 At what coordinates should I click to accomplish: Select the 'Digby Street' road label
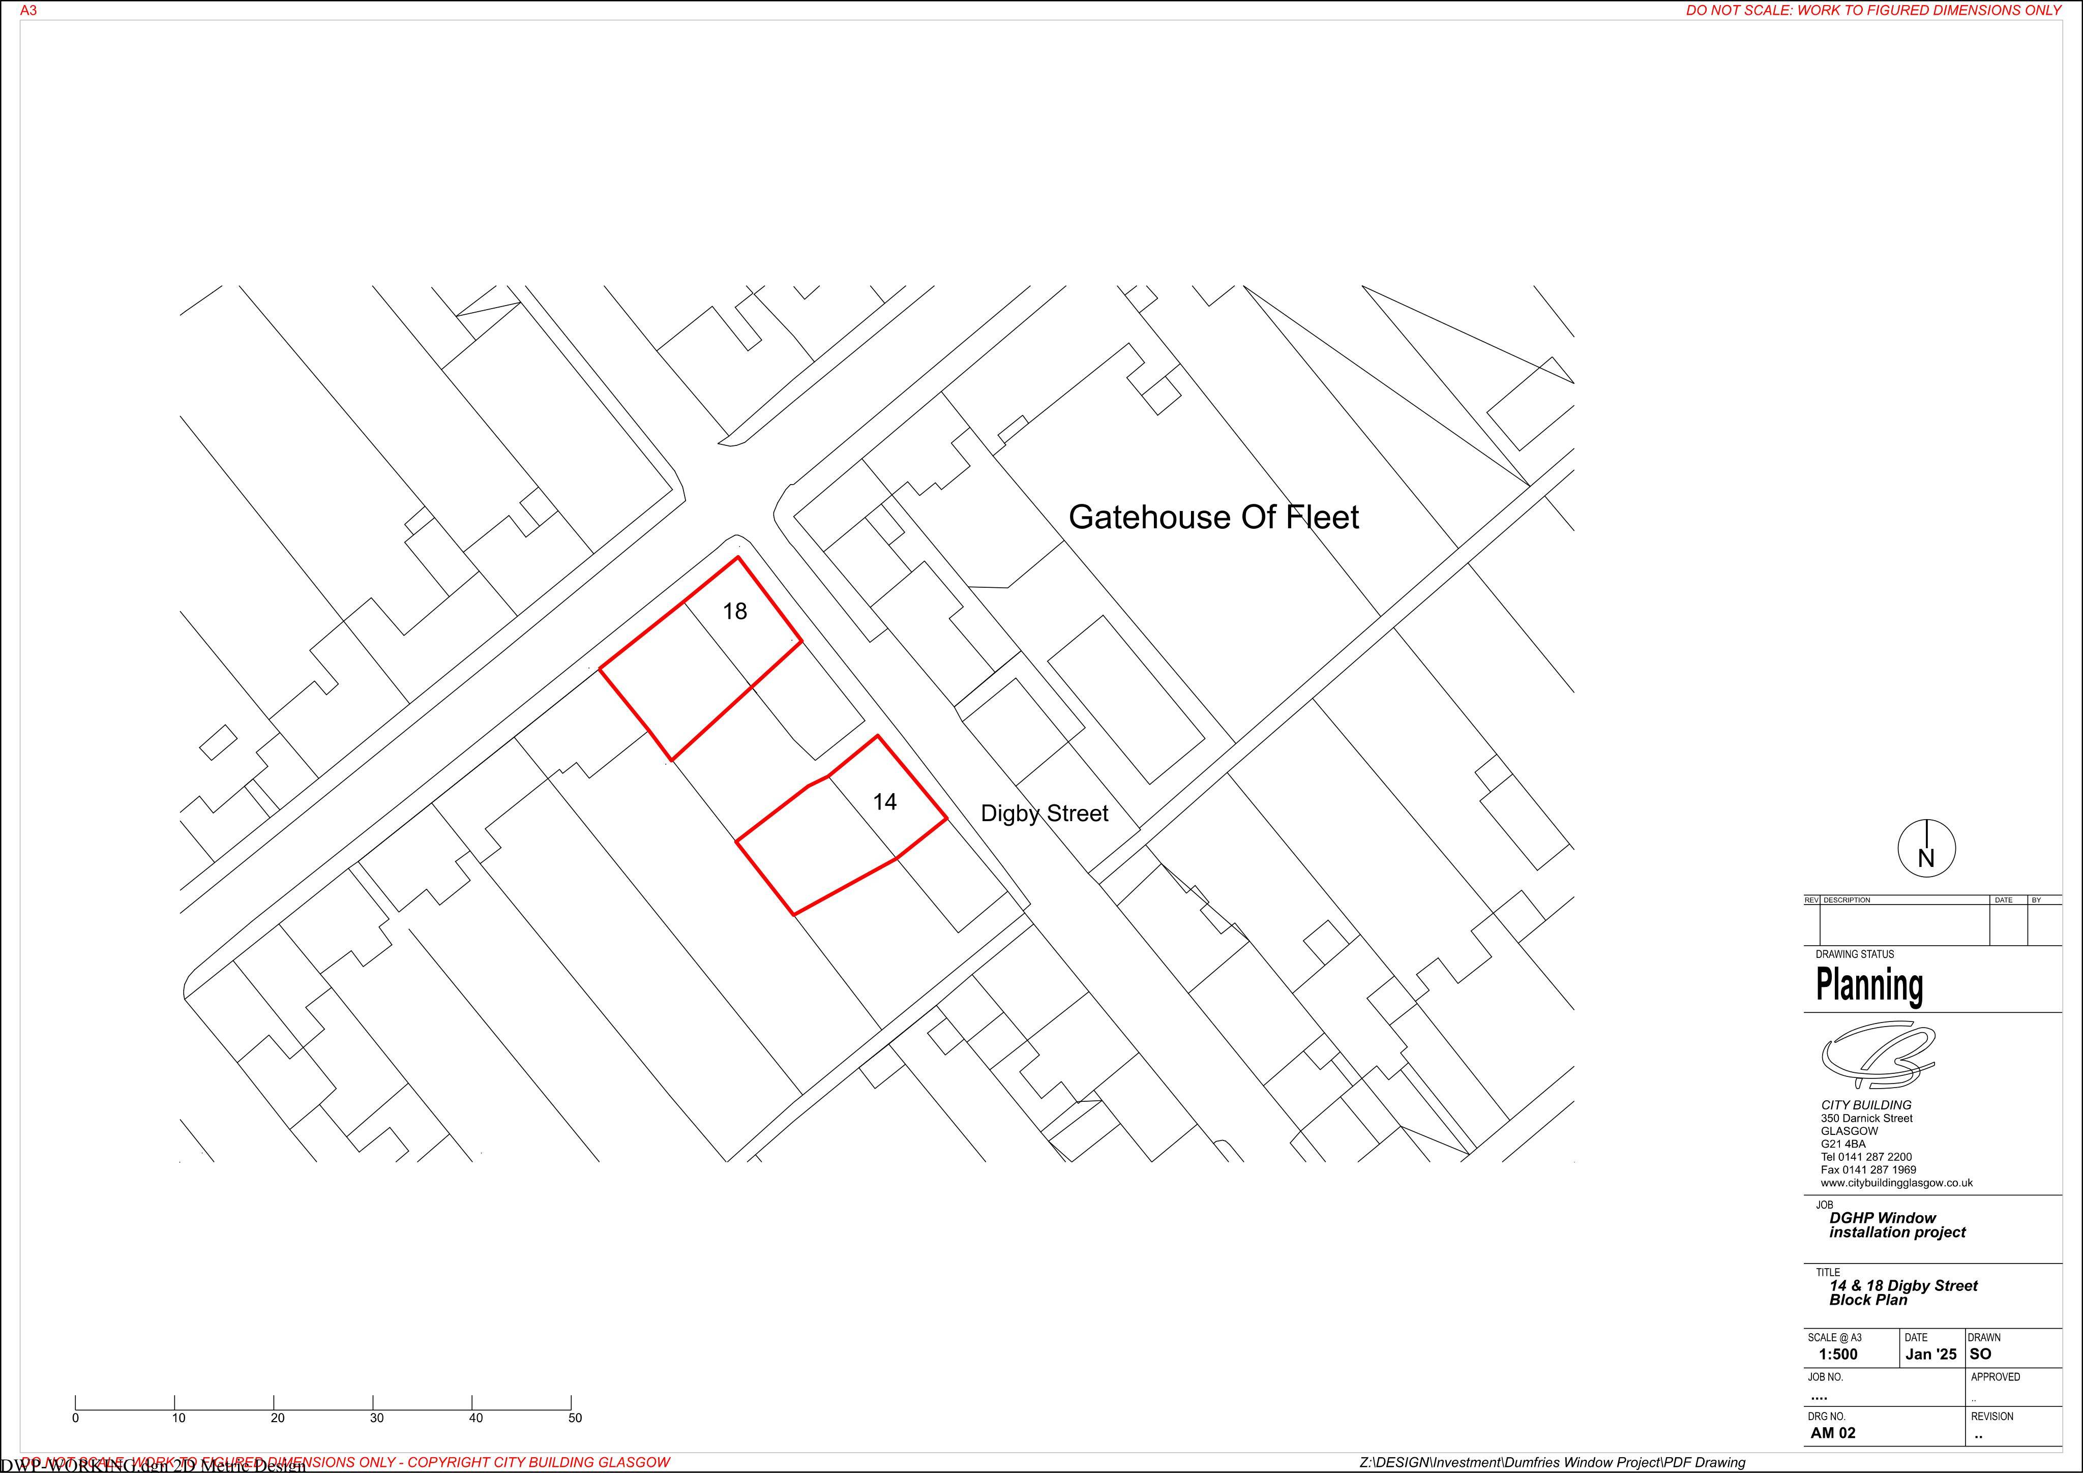click(x=1044, y=814)
